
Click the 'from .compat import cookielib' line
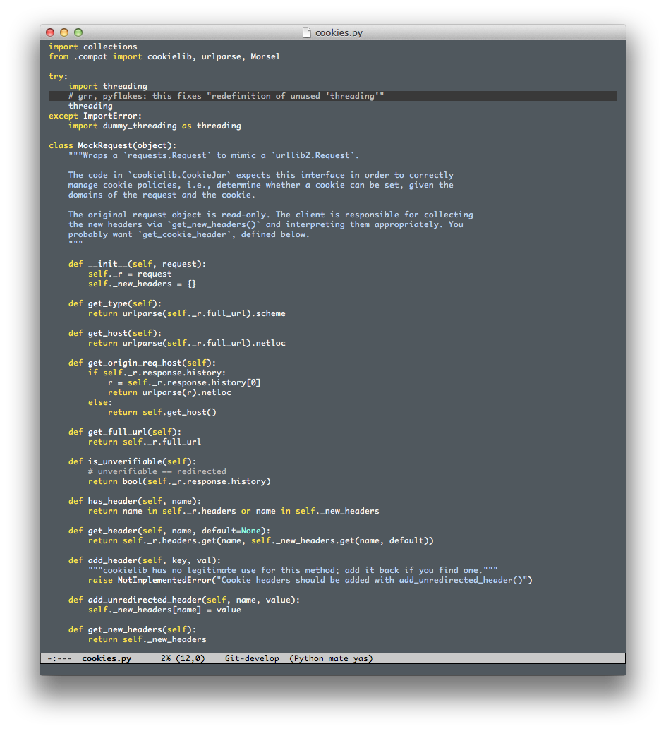[164, 56]
